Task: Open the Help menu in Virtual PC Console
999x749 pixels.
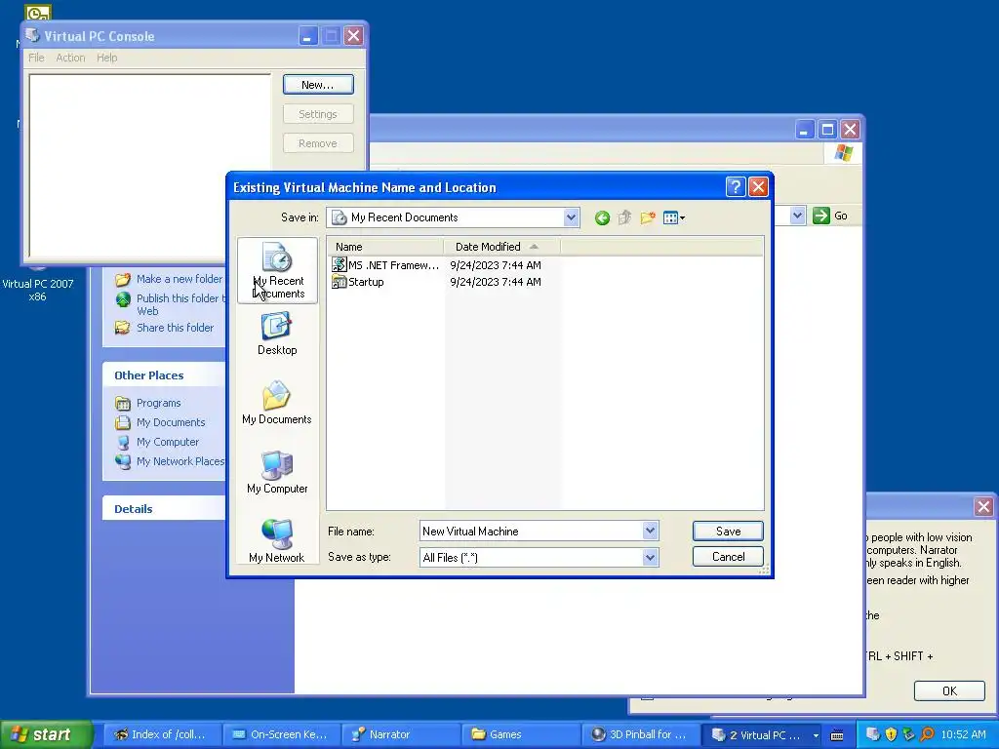Action: point(107,58)
